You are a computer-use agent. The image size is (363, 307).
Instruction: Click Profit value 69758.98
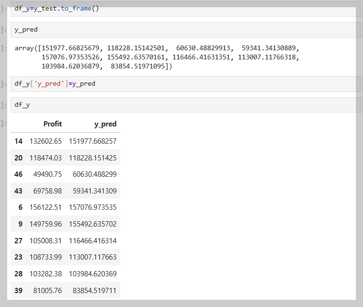click(x=47, y=191)
